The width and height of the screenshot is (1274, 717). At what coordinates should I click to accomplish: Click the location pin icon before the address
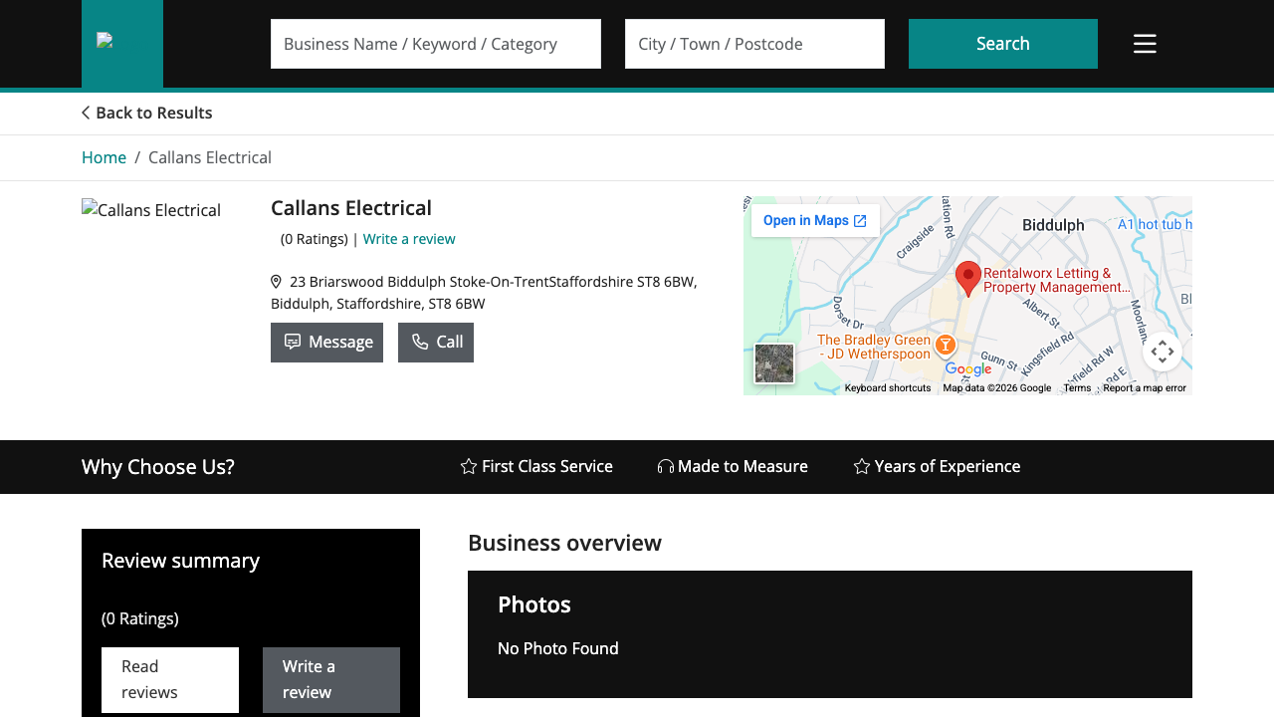tap(276, 281)
